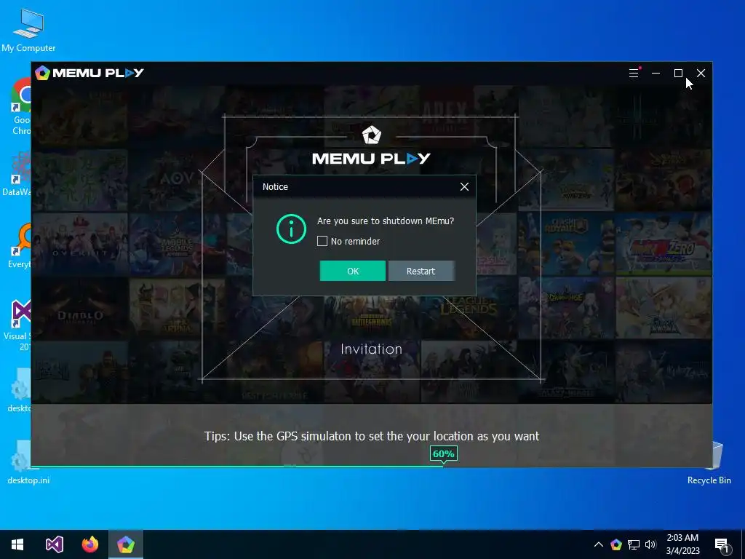
Task: Click the MEmu Play logo in the title bar
Action: click(89, 73)
